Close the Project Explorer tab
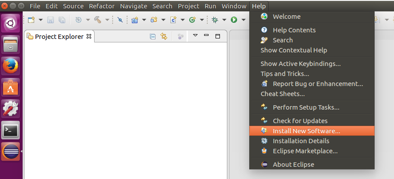Image resolution: width=394 pixels, height=179 pixels. point(89,37)
